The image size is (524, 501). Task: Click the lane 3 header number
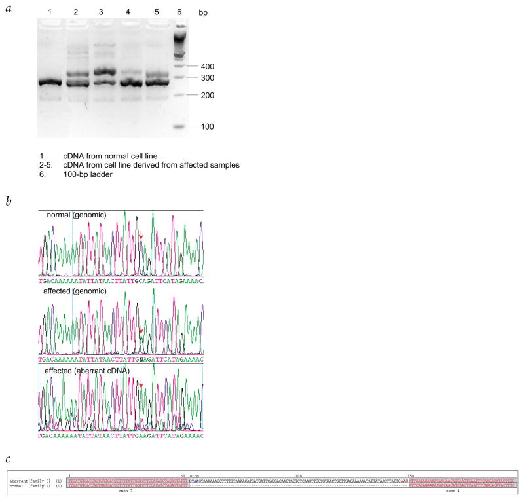pyautogui.click(x=101, y=12)
